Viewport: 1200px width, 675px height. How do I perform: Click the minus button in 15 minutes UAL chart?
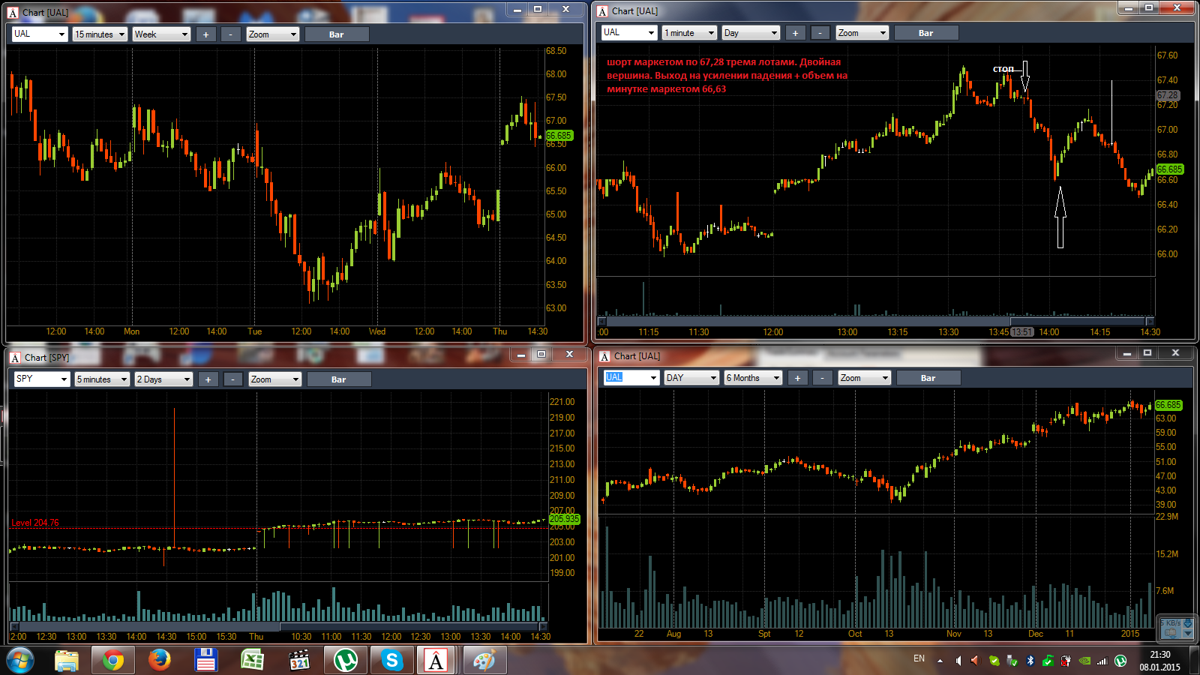tap(231, 34)
